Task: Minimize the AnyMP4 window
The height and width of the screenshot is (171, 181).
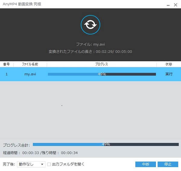Action: tap(168, 5)
